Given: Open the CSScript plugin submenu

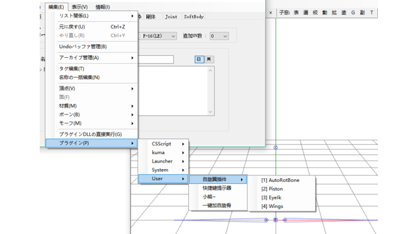Looking at the screenshot, I should 164,144.
